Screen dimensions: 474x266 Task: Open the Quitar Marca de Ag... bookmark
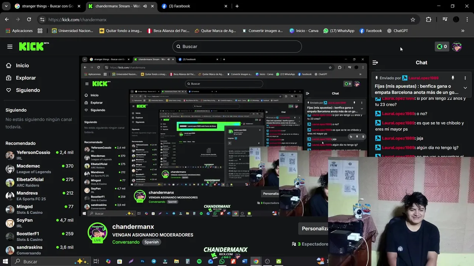pos(215,31)
